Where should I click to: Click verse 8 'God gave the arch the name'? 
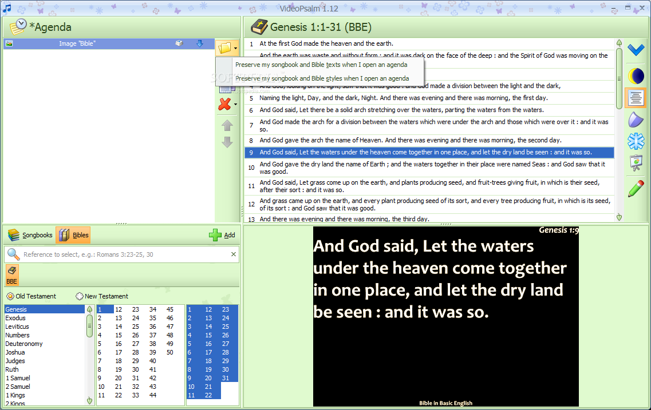[429, 140]
